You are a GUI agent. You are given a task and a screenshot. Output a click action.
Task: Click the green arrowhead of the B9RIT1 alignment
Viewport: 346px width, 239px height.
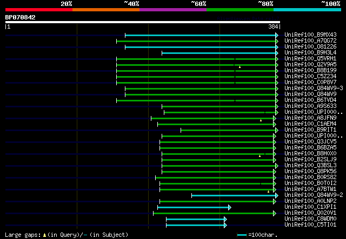pyautogui.click(x=277, y=130)
